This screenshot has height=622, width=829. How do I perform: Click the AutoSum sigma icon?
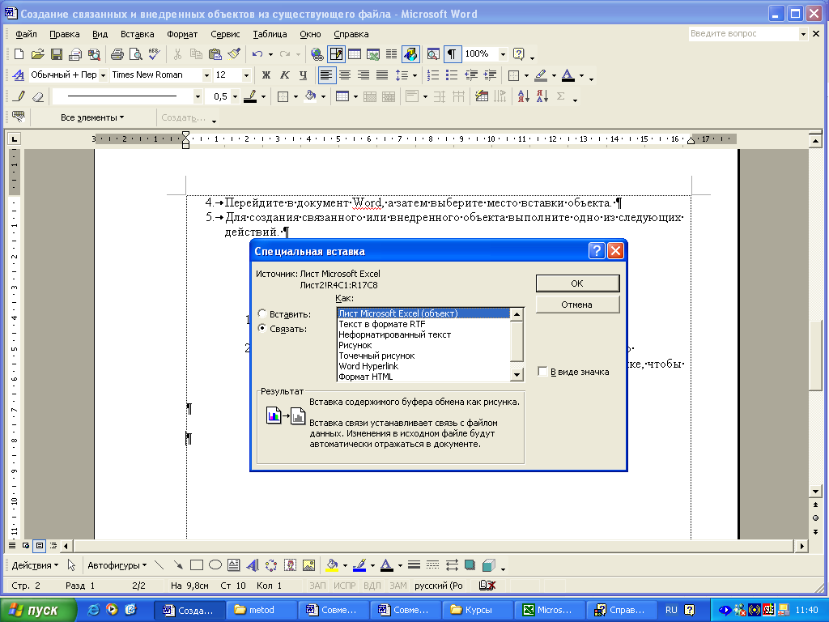pos(561,96)
